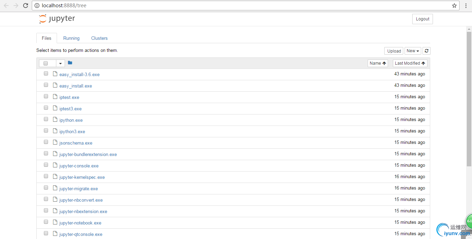This screenshot has height=239, width=472.
Task: Click the blue root folder icon
Action: point(70,63)
